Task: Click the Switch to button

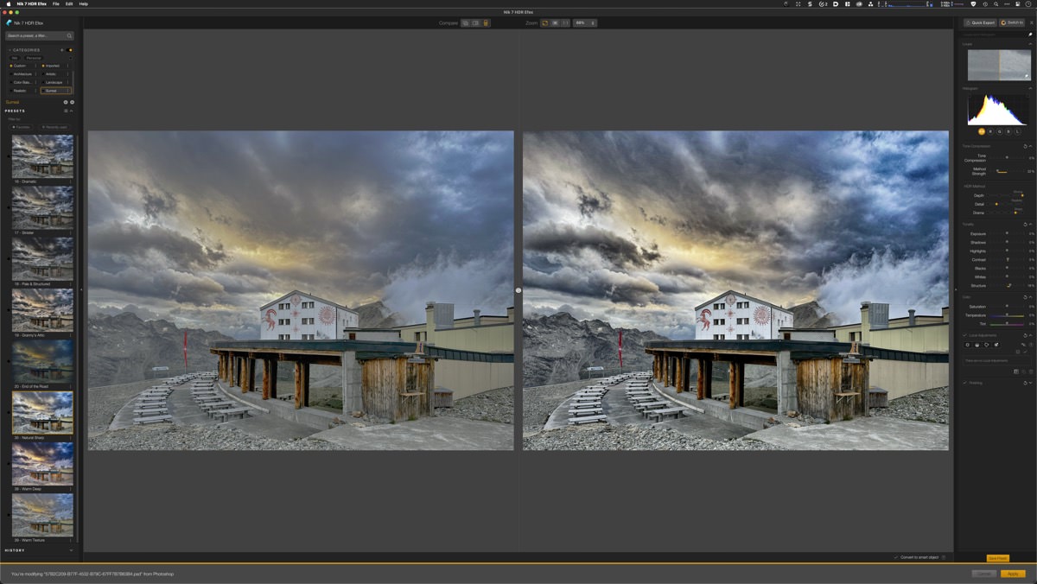Action: pyautogui.click(x=1012, y=22)
